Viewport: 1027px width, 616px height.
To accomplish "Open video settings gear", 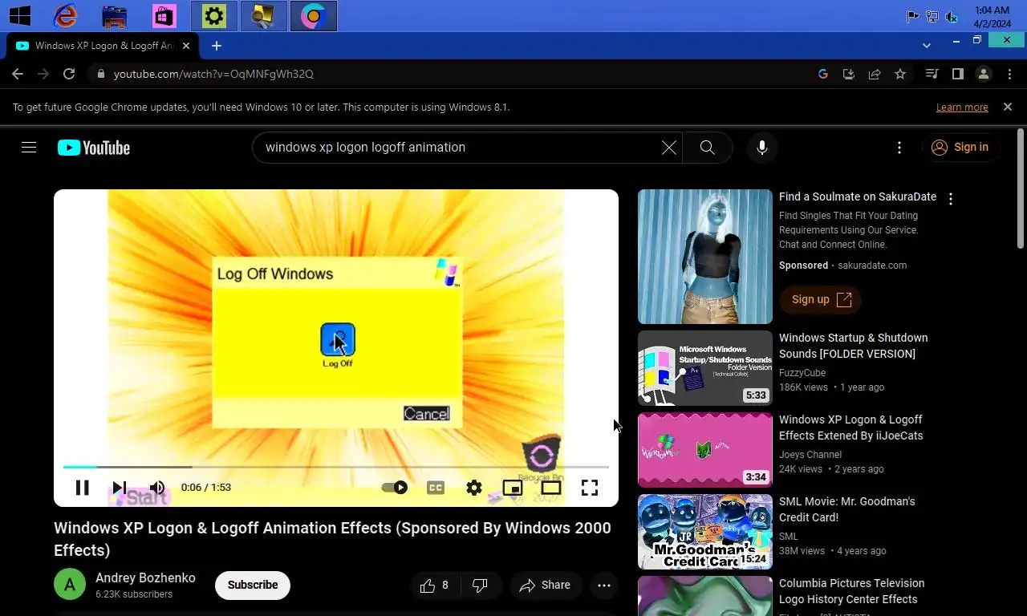I will click(x=474, y=488).
